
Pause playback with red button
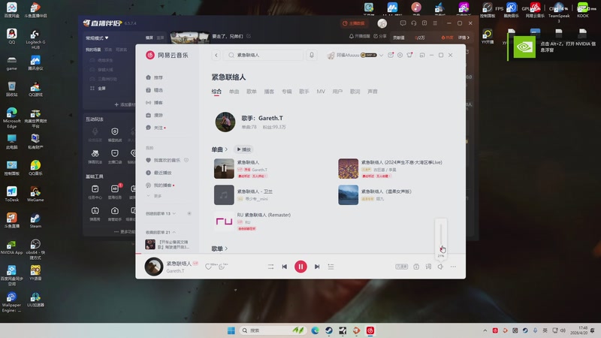click(300, 267)
